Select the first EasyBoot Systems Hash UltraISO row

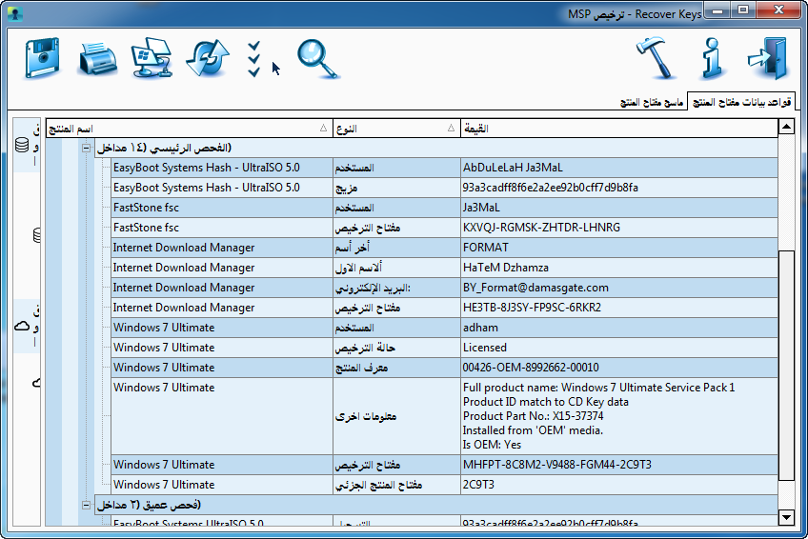click(444, 168)
